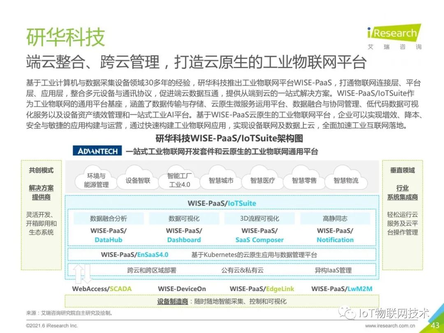
Task: Click the 轻松运行云服务及云平台操作管理 text
Action: [402, 223]
